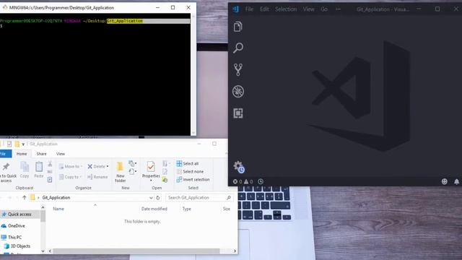462x260 pixels.
Task: Click the navigation pane down scroll arrow
Action: point(43,251)
